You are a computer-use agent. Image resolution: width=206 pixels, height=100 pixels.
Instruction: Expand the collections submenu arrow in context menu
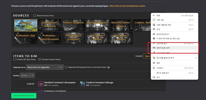coord(196,58)
